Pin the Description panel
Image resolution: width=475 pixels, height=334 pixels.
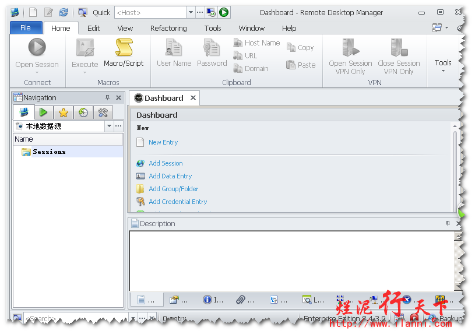(x=448, y=223)
